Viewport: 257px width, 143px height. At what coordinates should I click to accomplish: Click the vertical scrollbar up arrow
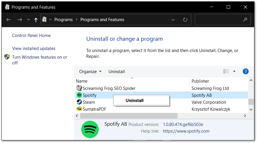tap(251, 80)
